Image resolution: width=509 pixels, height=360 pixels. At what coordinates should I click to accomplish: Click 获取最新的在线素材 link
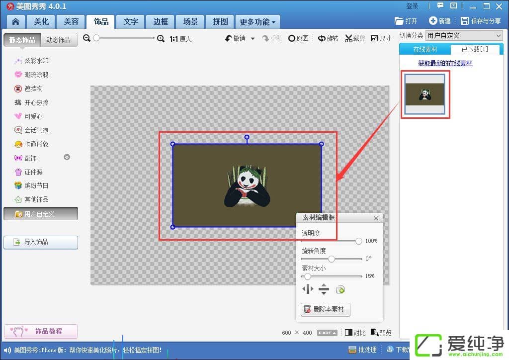445,63
